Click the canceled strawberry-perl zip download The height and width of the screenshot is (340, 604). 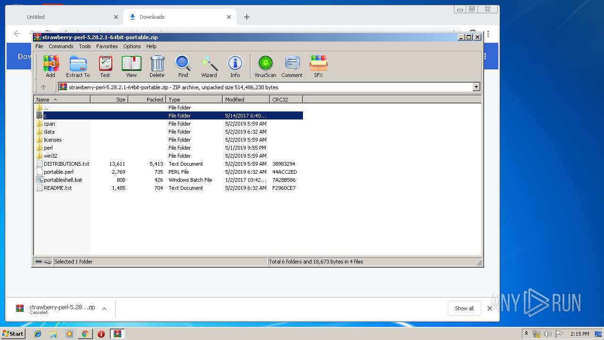click(62, 309)
